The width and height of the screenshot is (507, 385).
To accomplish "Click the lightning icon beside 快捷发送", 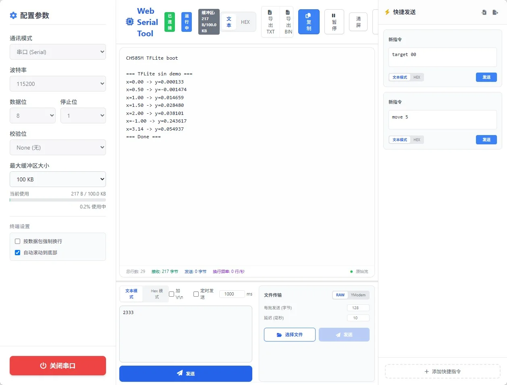I will (387, 12).
